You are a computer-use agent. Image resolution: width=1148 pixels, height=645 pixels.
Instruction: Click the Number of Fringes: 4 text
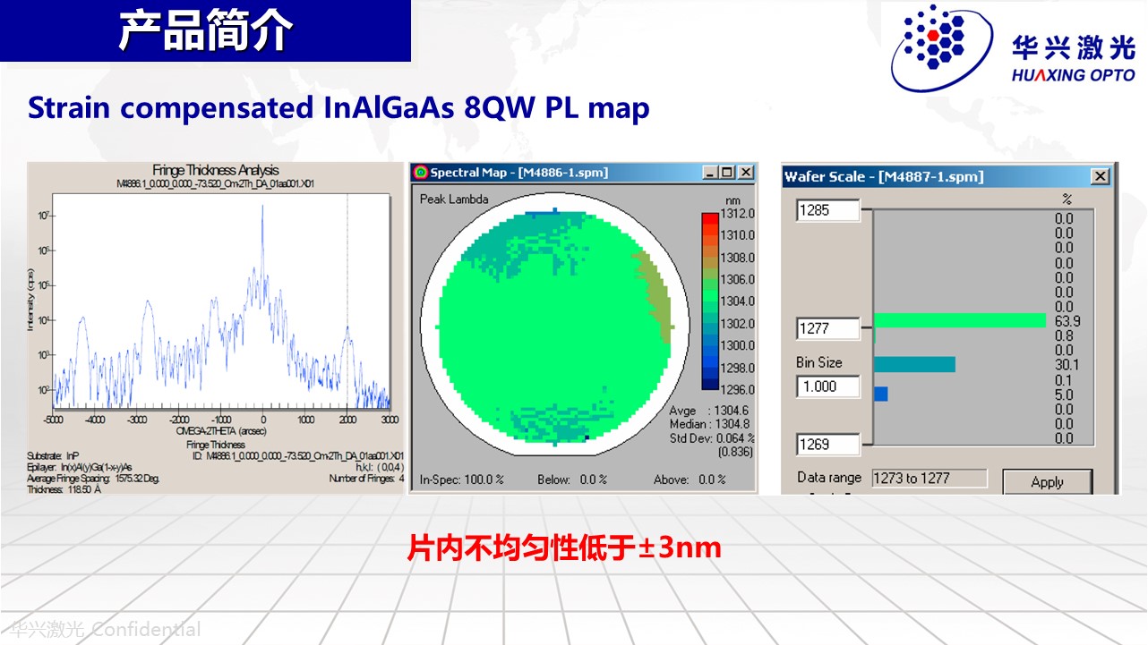tap(367, 478)
